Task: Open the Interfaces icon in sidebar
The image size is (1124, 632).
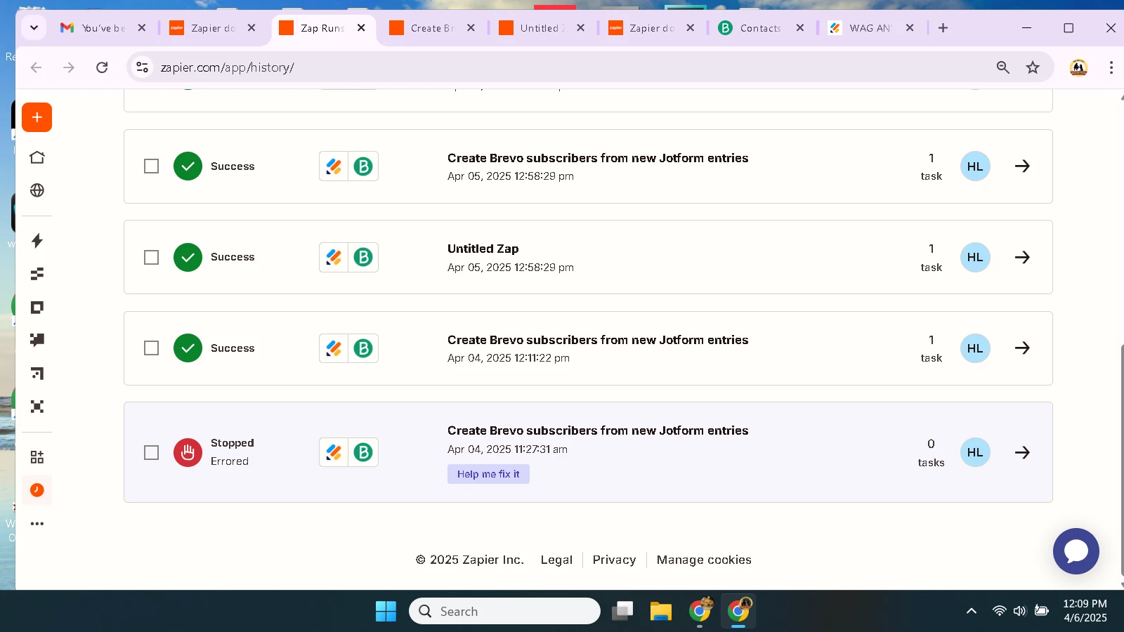Action: pos(37,308)
